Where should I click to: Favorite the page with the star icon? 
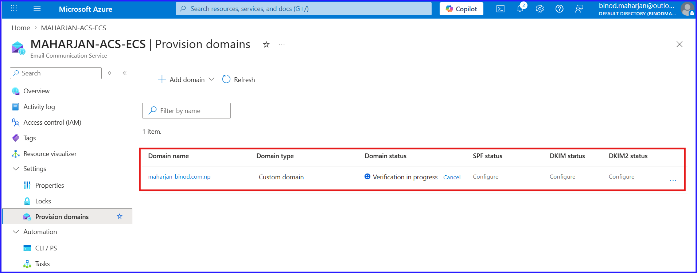tap(266, 44)
